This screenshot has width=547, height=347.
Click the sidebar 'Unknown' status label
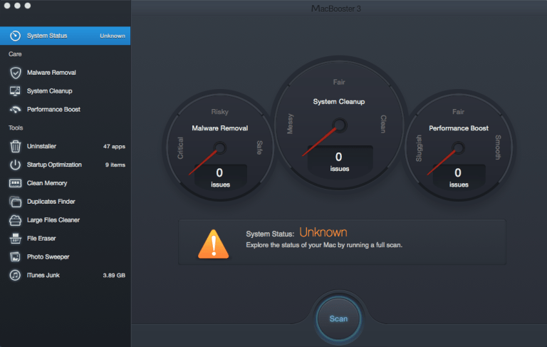(113, 36)
